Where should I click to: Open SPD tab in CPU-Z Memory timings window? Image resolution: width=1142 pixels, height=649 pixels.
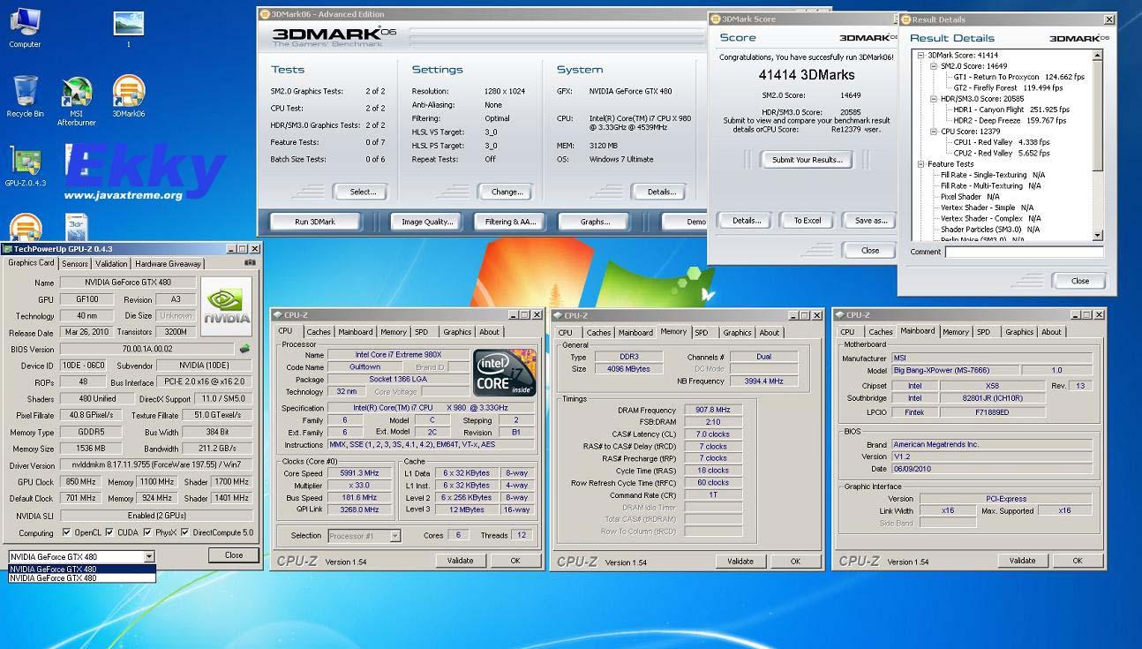pos(701,333)
